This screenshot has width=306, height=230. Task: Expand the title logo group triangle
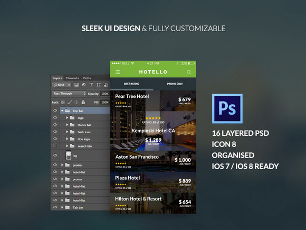(x=67, y=139)
